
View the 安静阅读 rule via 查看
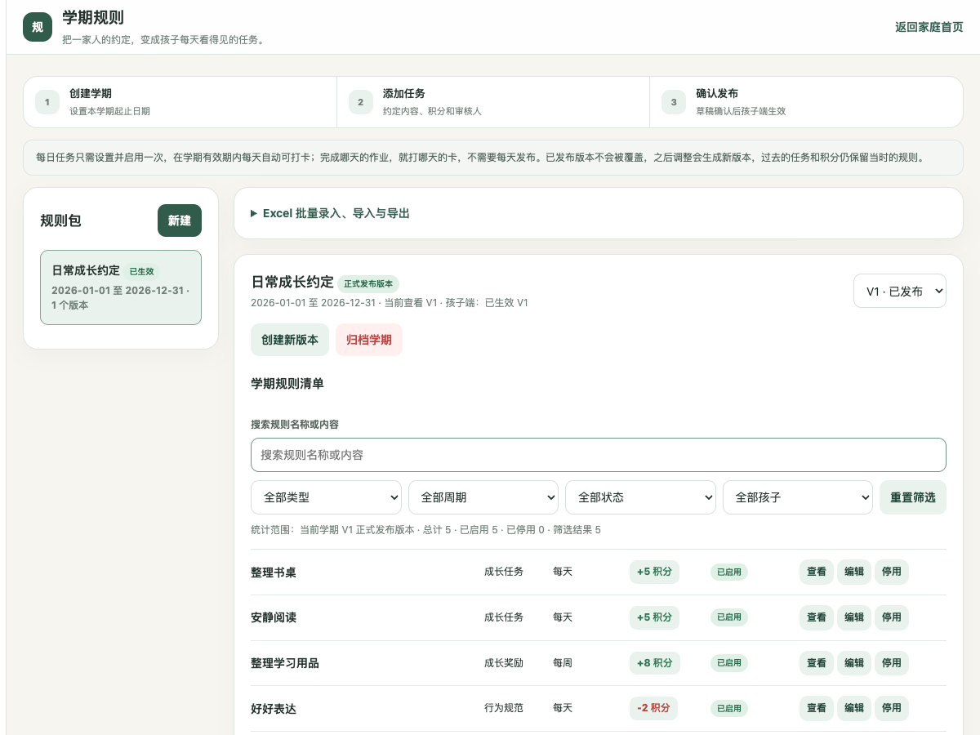pos(817,617)
